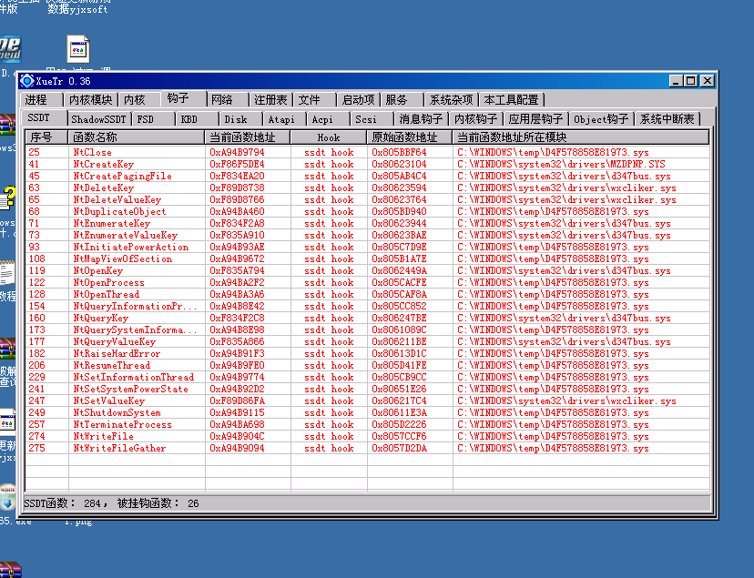Select the NtRaiseHardError row
Viewport: 754px width, 578px height.
pos(367,353)
